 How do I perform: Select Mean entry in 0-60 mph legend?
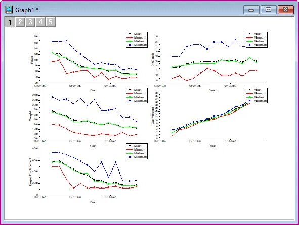coord(254,34)
